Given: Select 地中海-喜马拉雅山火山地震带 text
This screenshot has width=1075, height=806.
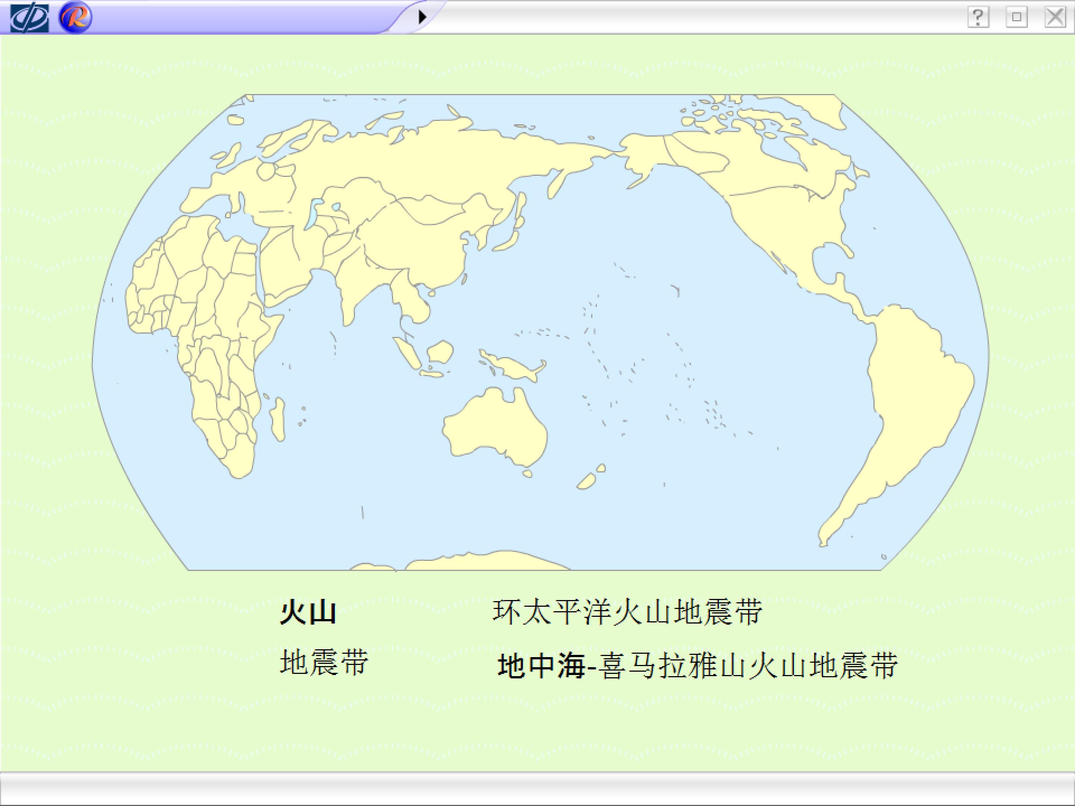Looking at the screenshot, I should point(698,665).
